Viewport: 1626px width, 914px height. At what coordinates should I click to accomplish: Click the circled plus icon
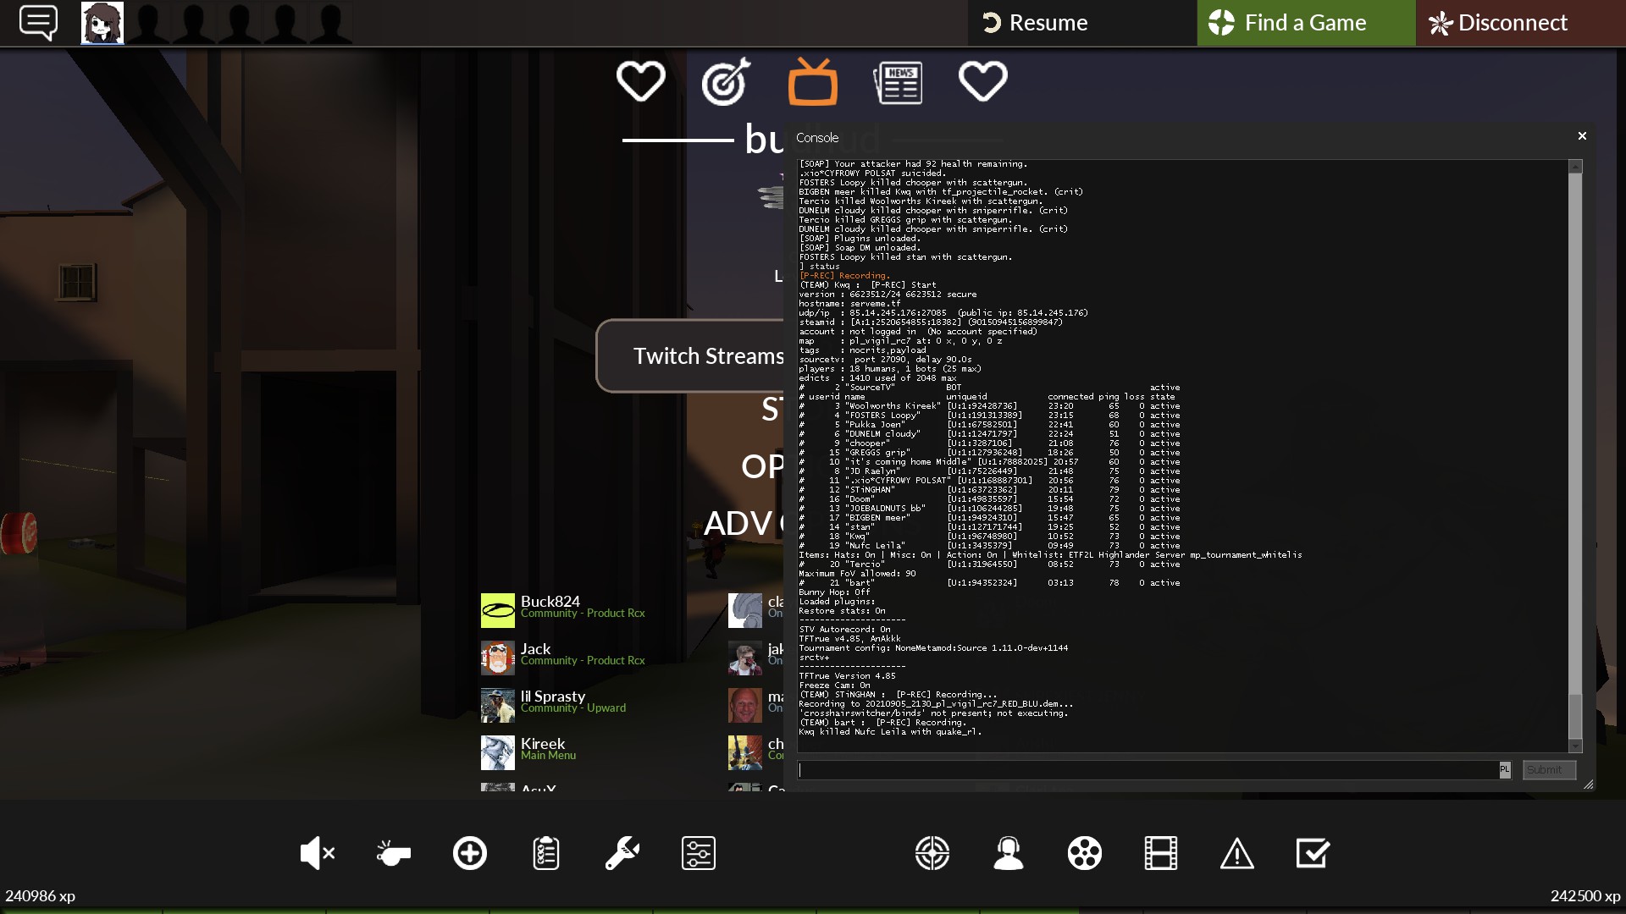(x=469, y=853)
